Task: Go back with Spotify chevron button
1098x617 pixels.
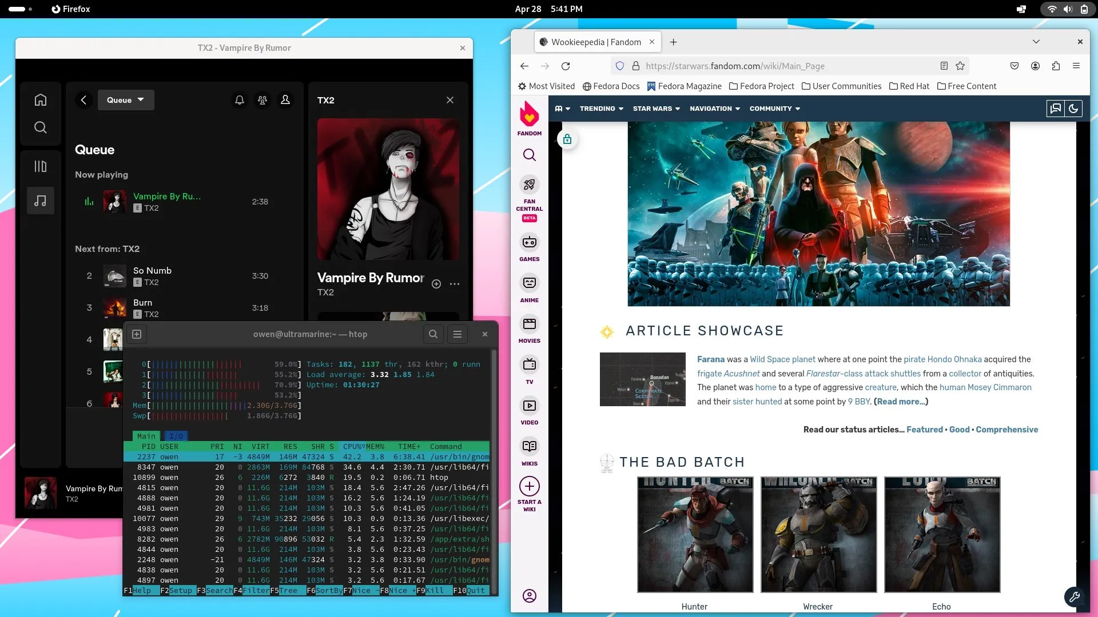Action: [83, 100]
